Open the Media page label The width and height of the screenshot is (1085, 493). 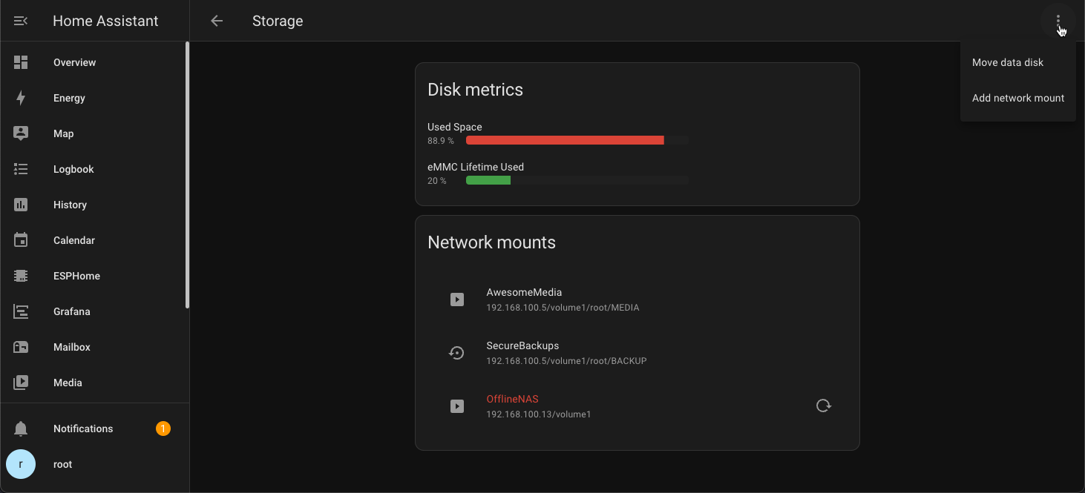coord(68,383)
